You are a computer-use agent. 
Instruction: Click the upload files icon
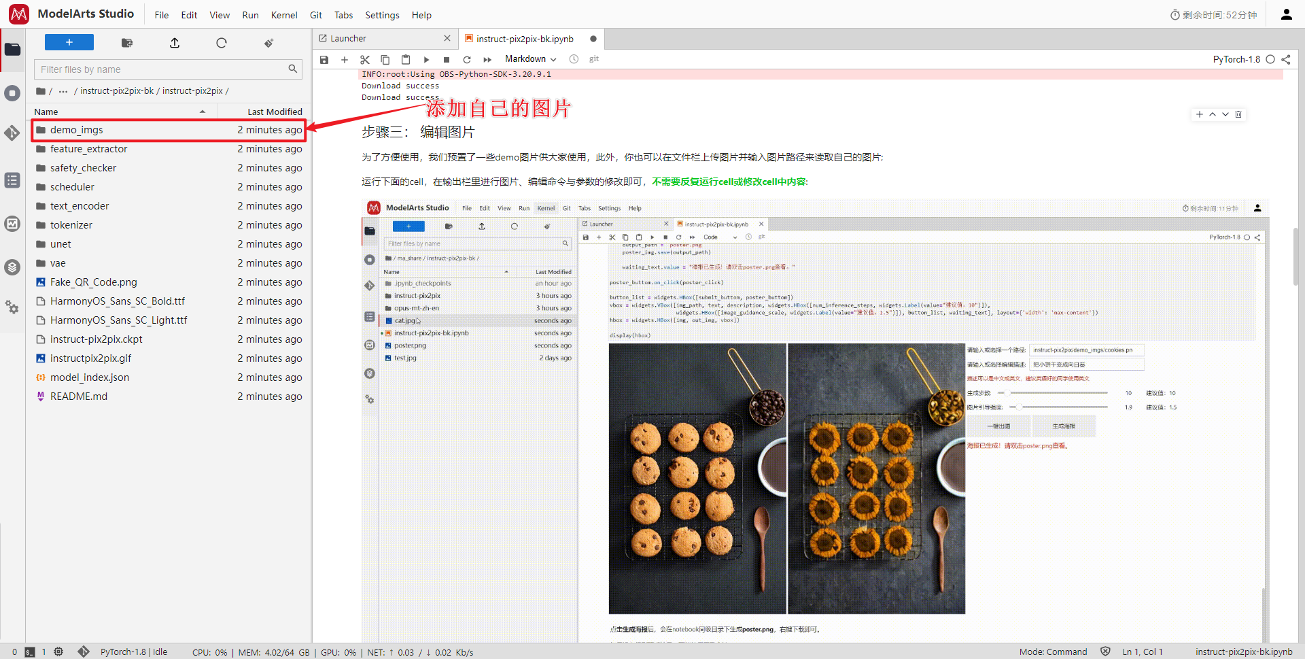pos(175,43)
